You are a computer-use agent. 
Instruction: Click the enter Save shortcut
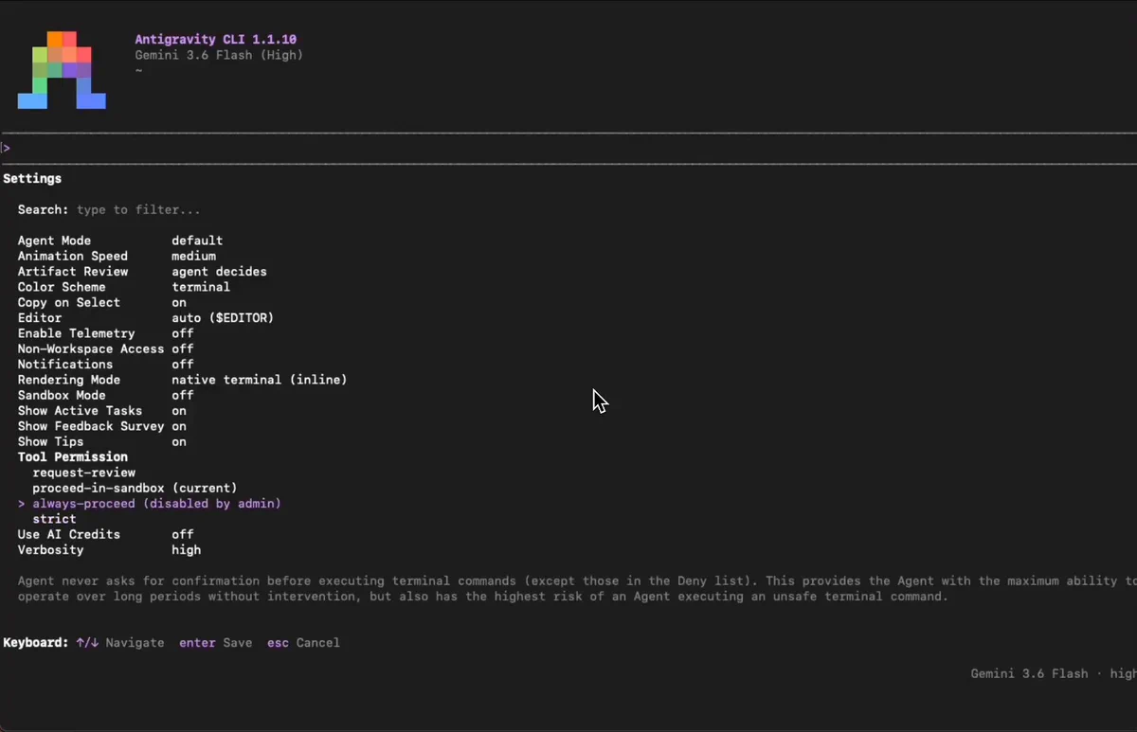pos(216,643)
